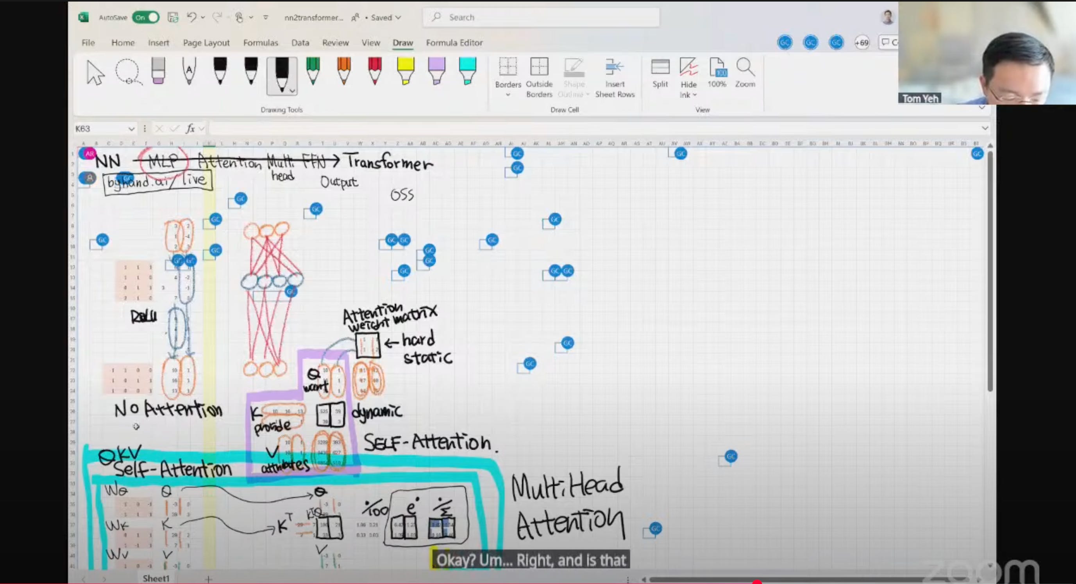This screenshot has height=584, width=1076.
Task: Add new sheet with plus button
Action: (208, 579)
